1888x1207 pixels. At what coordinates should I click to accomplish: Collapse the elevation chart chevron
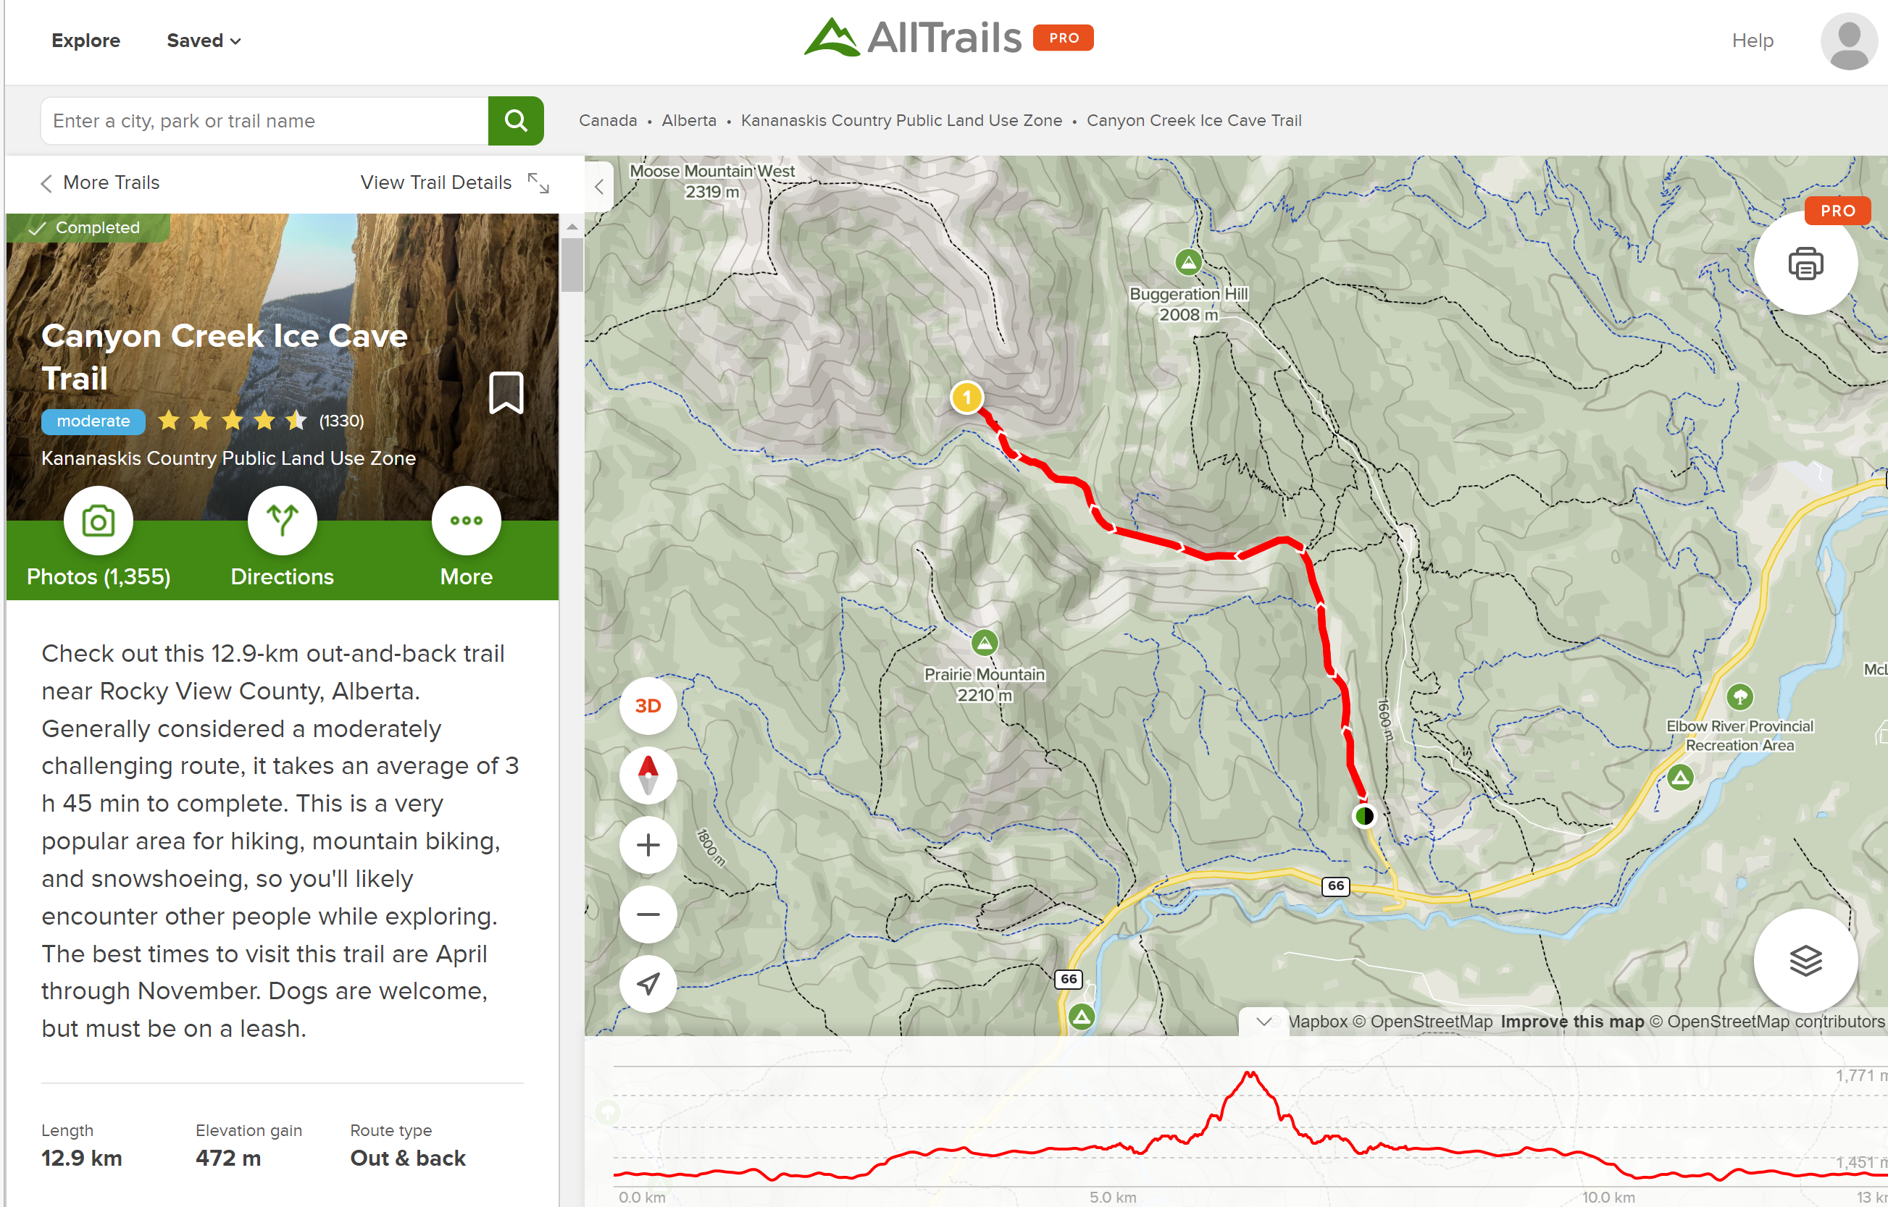[1263, 1021]
